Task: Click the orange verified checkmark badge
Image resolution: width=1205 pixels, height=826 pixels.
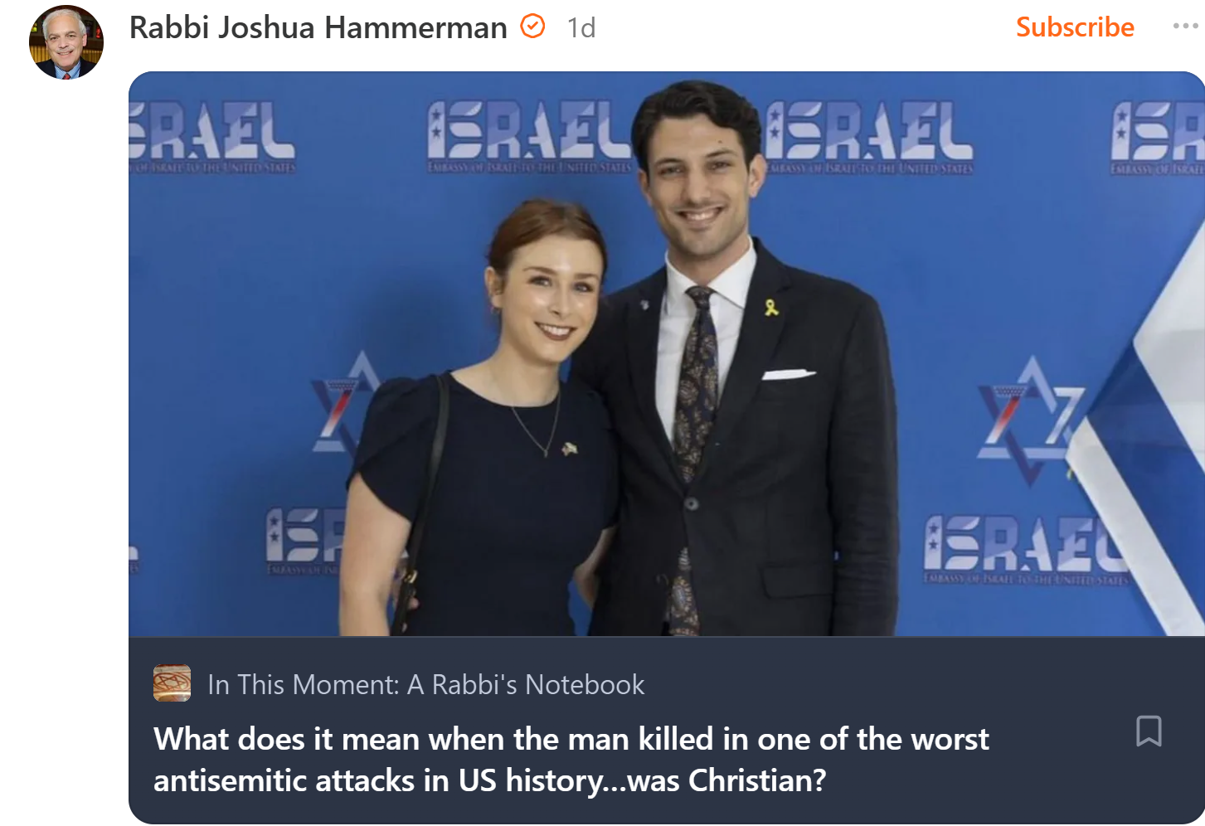Action: tap(532, 27)
